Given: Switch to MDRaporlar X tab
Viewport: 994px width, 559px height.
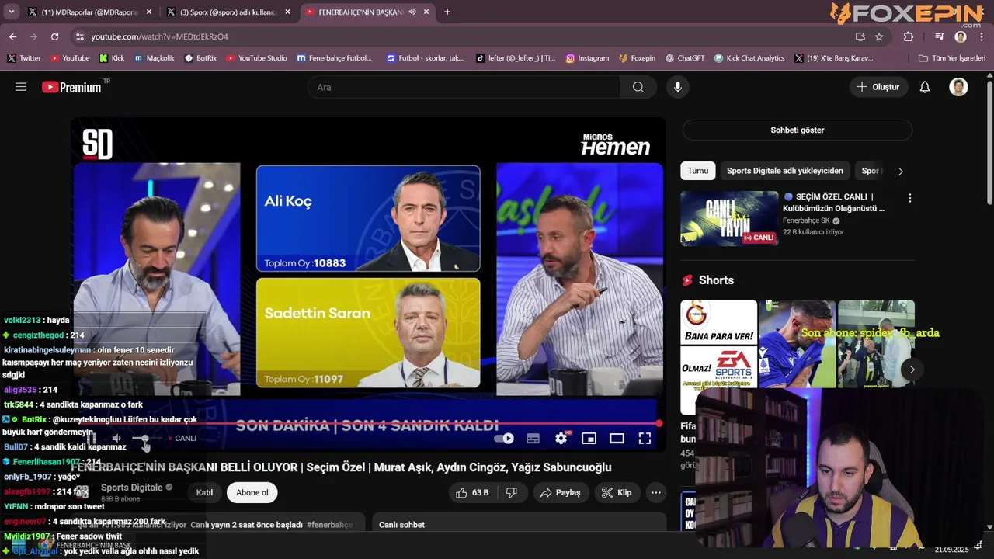Looking at the screenshot, I should click(89, 12).
